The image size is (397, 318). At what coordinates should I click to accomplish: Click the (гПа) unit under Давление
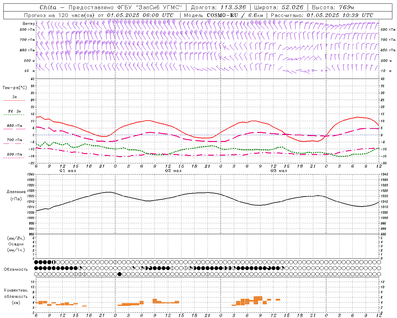click(x=16, y=199)
